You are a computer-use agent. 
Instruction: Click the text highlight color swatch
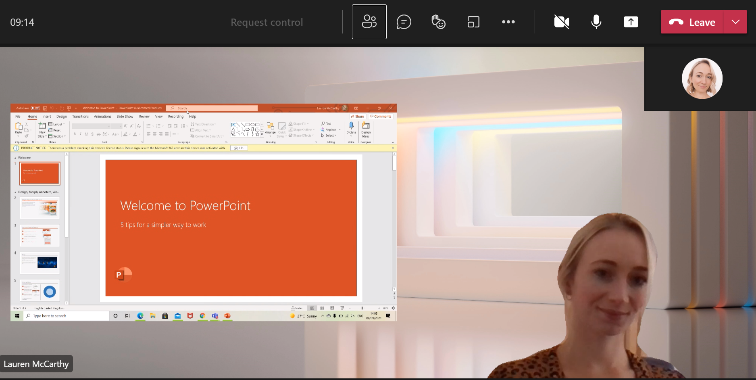point(125,134)
